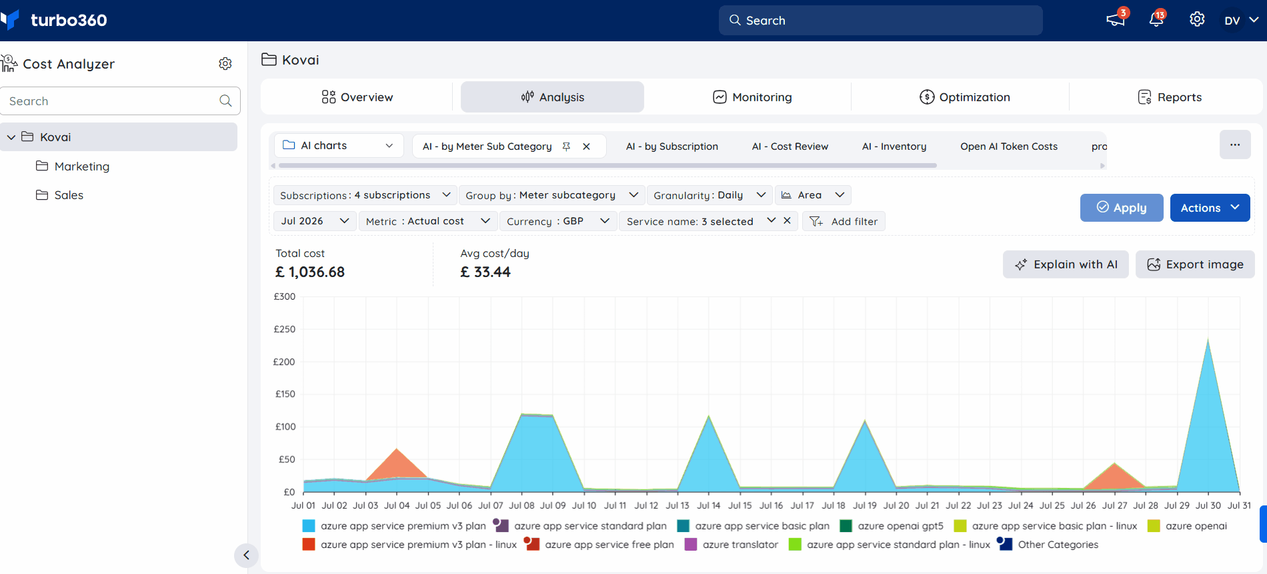Close the AI - by Meter Sub Category tab

[x=587, y=146]
